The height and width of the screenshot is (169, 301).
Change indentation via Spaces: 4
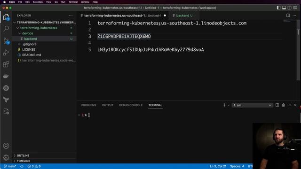pyautogui.click(x=237, y=166)
